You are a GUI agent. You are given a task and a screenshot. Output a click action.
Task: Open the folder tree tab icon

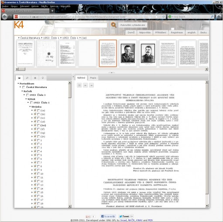click(x=19, y=78)
